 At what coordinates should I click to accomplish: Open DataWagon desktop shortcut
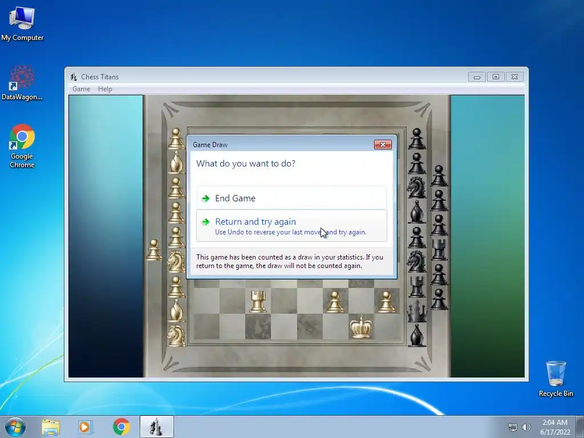tap(22, 83)
